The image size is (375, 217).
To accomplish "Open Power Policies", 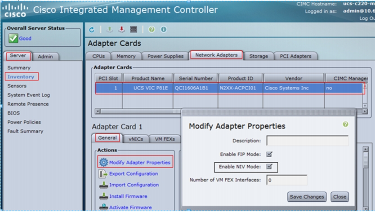I will click(24, 122).
